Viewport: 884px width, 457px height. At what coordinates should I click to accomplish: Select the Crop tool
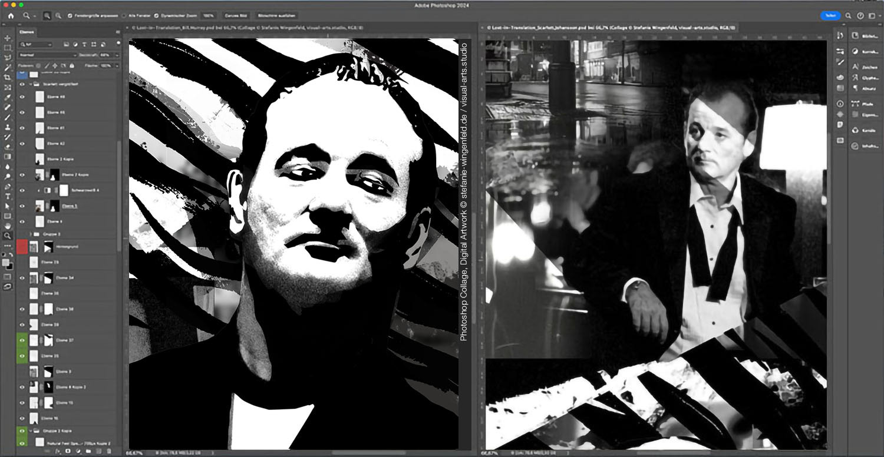point(8,77)
